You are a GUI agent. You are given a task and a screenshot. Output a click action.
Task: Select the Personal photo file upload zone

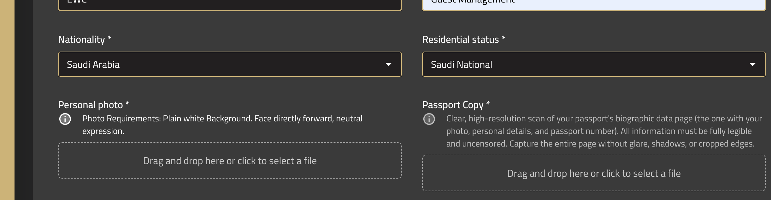tap(230, 160)
